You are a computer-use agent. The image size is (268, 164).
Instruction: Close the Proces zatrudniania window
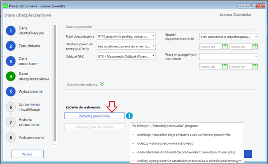(x=260, y=6)
